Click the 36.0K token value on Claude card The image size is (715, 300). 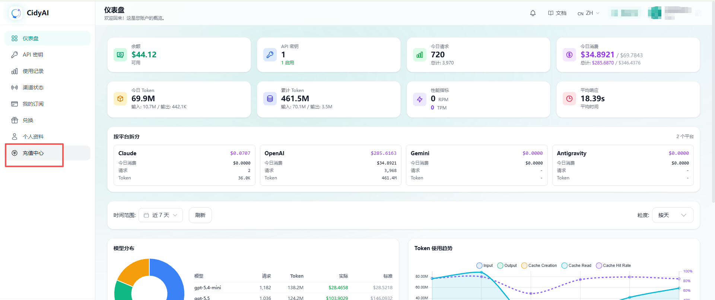click(x=244, y=178)
